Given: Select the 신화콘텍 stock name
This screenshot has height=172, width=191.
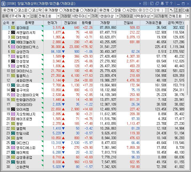Looking at the screenshot, I should coord(23,167).
